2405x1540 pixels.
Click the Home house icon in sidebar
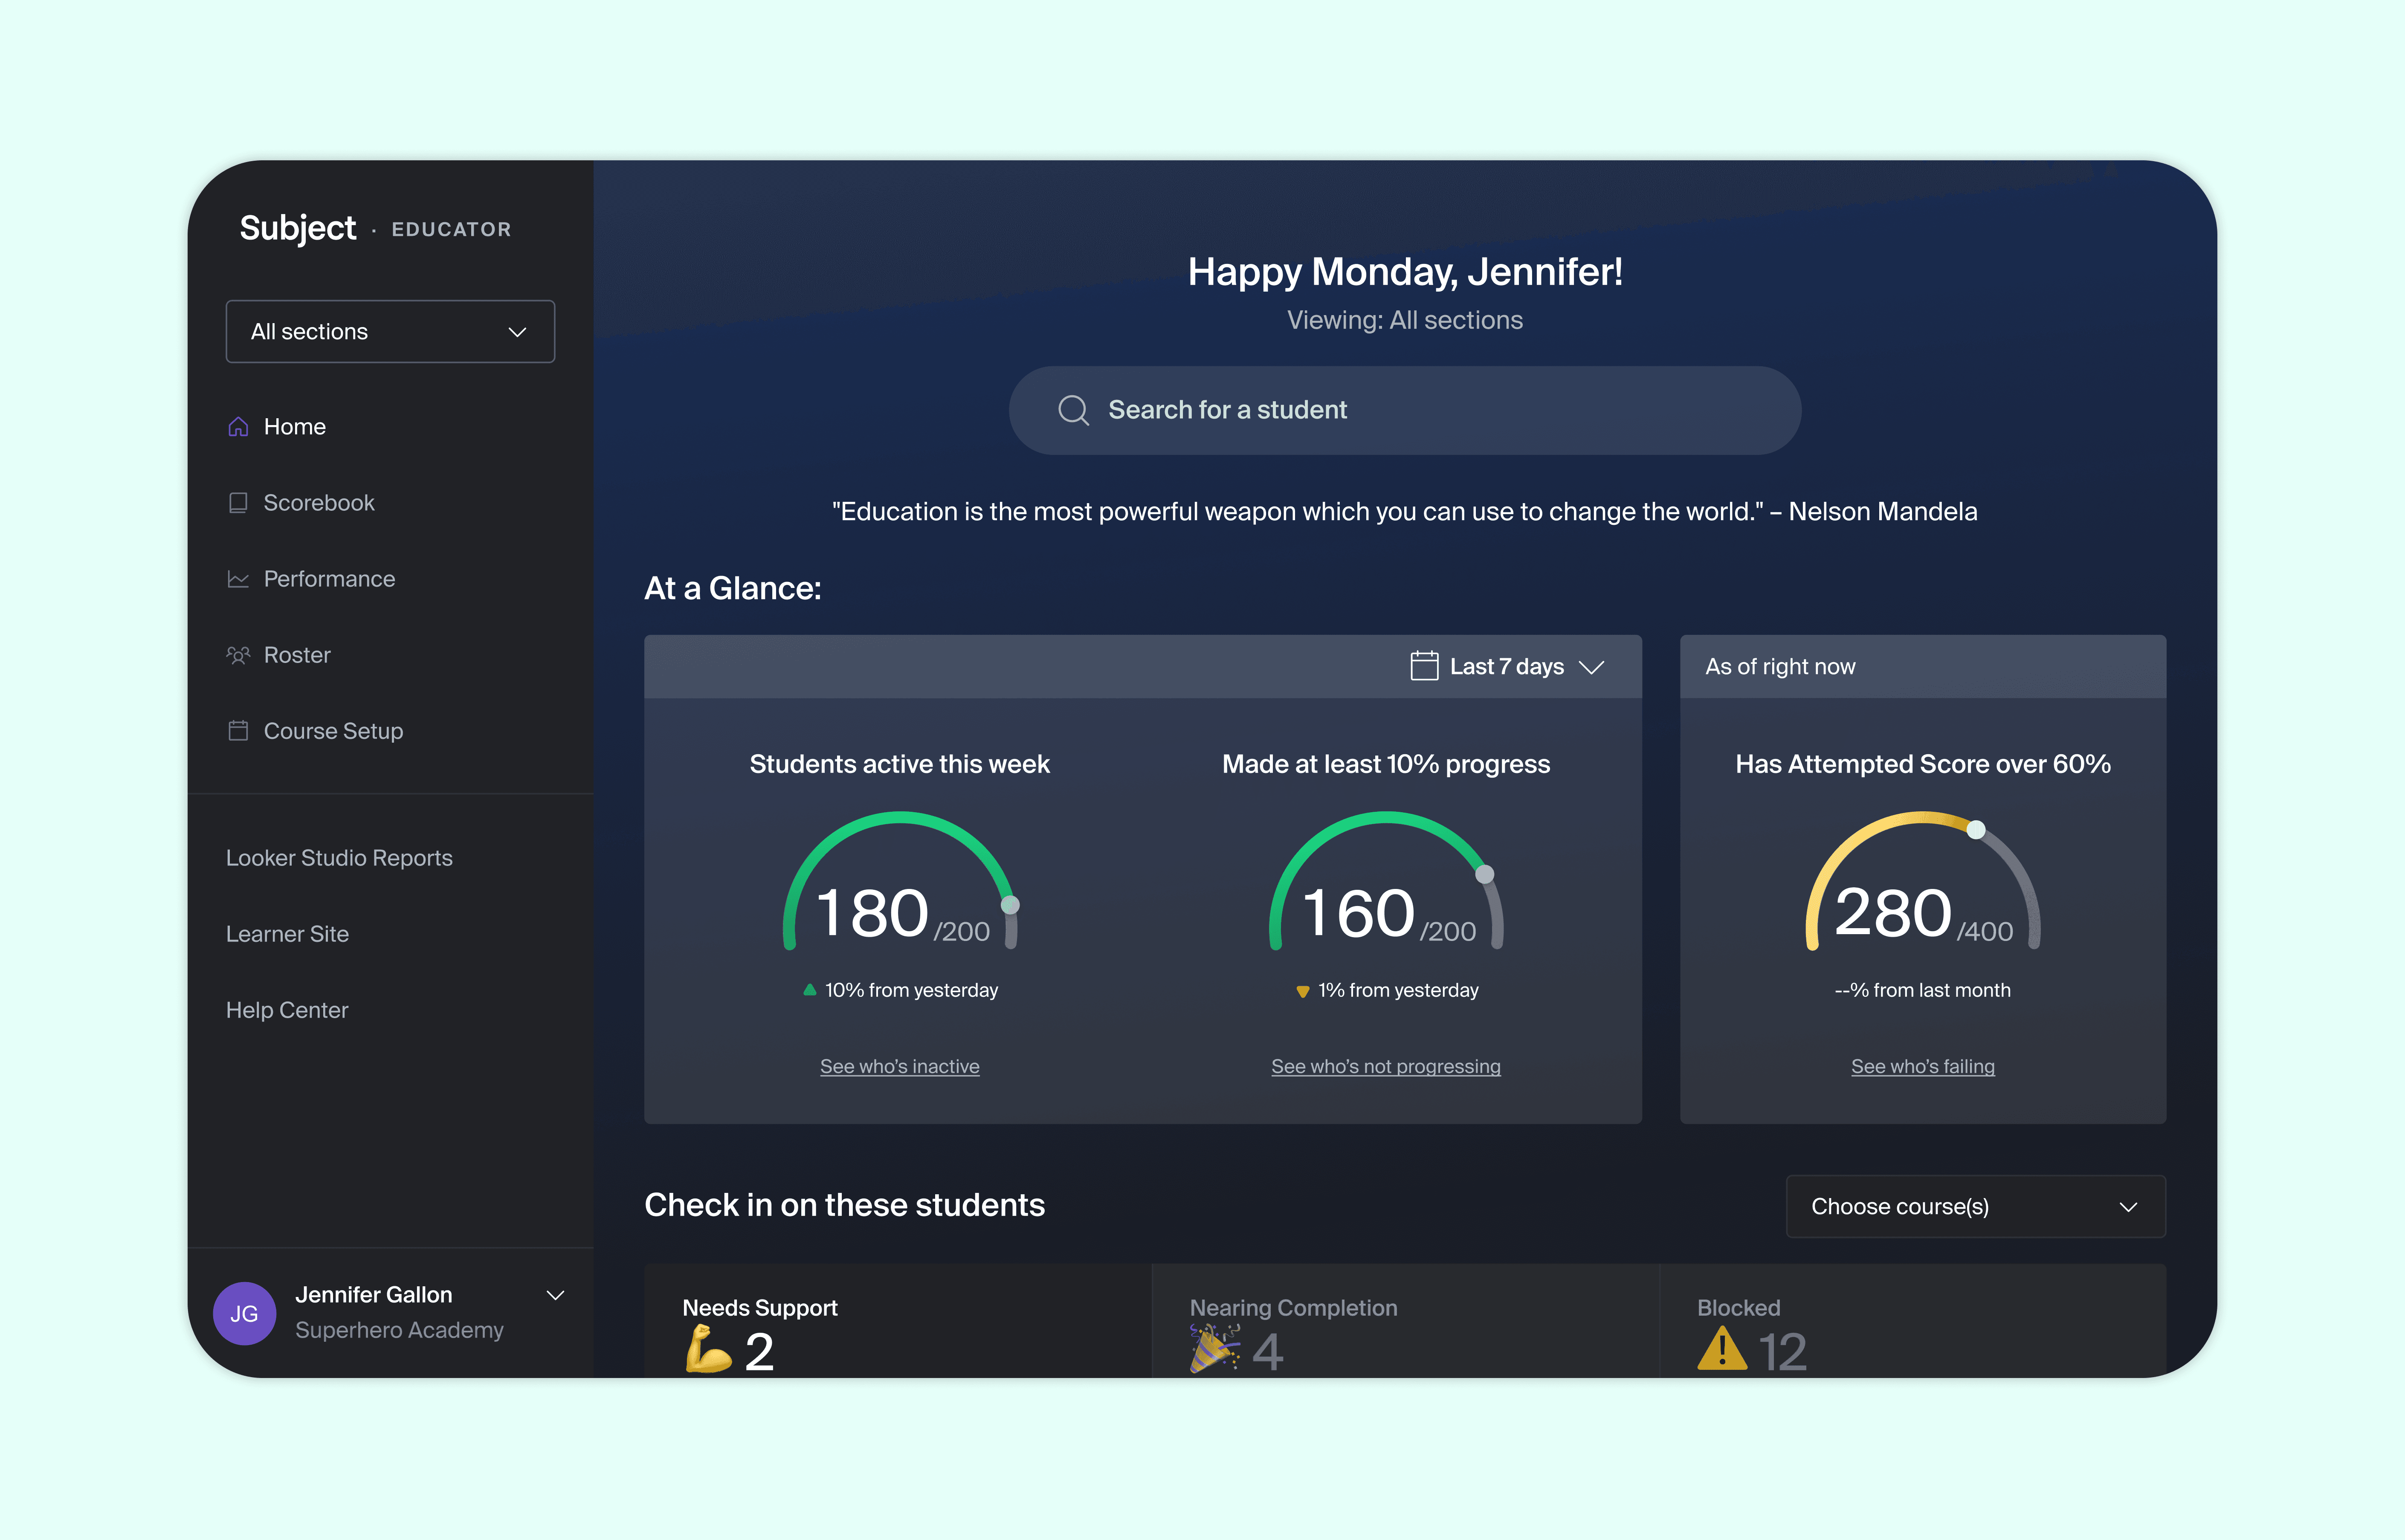click(238, 427)
